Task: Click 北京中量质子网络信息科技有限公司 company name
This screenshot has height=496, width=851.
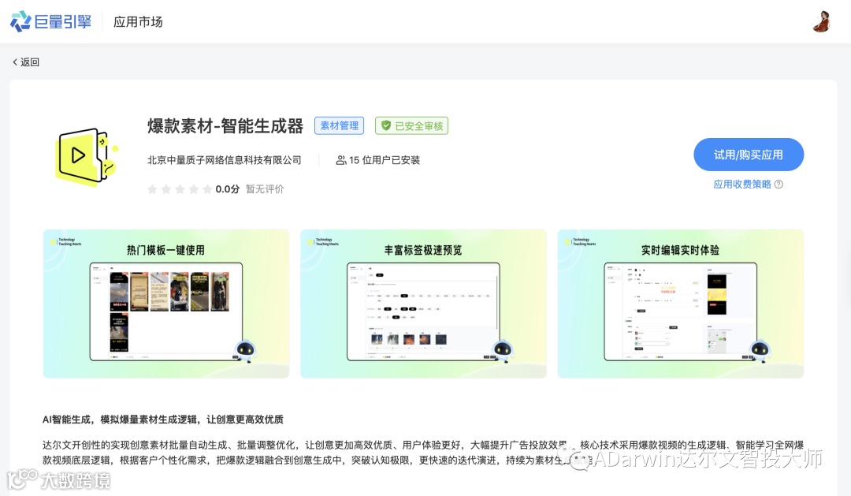Action: pyautogui.click(x=224, y=160)
